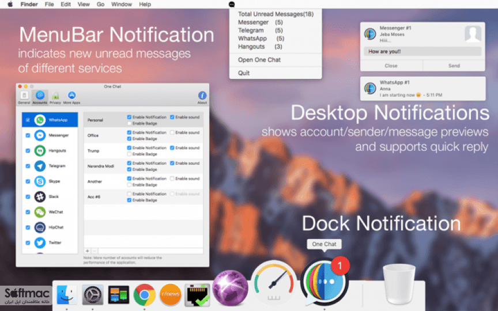Untick the checkbox beside Skype service
The height and width of the screenshot is (311, 498).
28,181
